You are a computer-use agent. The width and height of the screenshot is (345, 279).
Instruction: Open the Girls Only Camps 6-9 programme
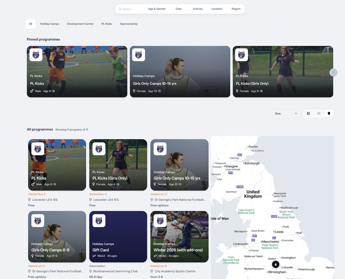point(57,236)
